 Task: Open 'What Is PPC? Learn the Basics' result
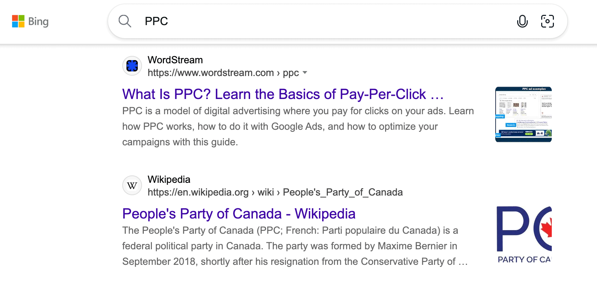tap(283, 94)
